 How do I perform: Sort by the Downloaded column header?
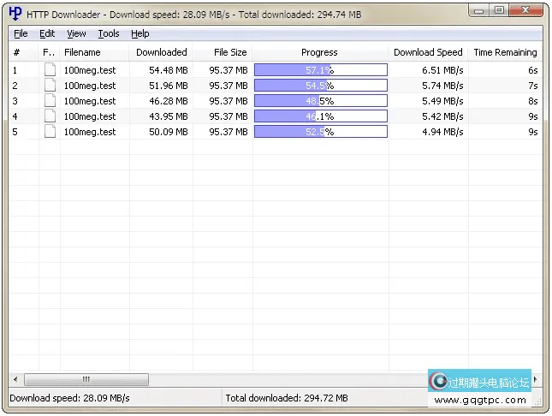tap(161, 52)
